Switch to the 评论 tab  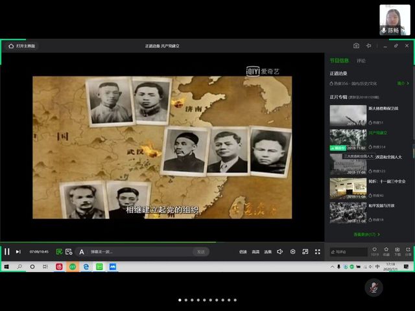click(361, 61)
